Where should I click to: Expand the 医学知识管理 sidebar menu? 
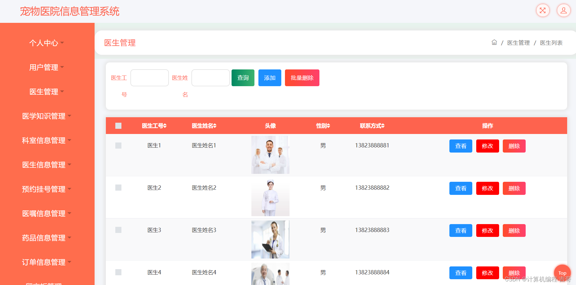(x=47, y=116)
